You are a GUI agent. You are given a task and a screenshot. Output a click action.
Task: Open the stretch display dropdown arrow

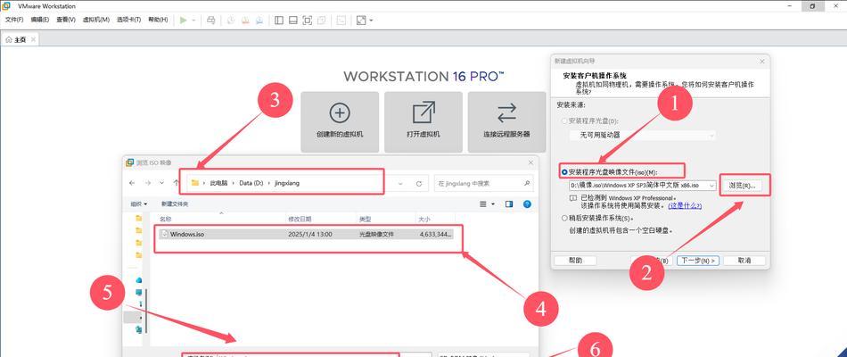click(371, 20)
